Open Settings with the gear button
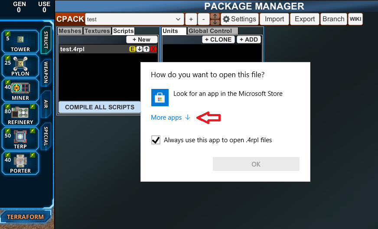The width and height of the screenshot is (378, 229). click(240, 19)
